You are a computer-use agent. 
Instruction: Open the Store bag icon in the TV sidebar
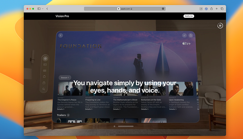tap(44, 76)
